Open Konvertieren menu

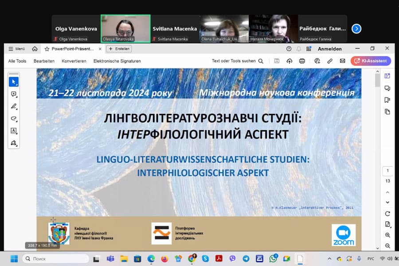pos(74,61)
